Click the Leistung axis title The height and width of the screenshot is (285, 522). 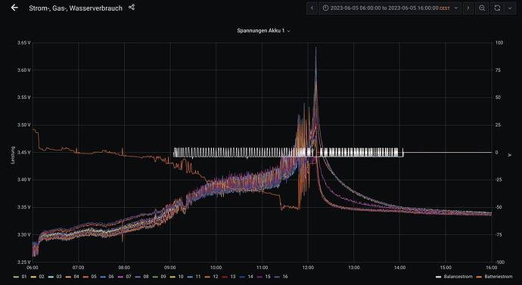tap(13, 155)
